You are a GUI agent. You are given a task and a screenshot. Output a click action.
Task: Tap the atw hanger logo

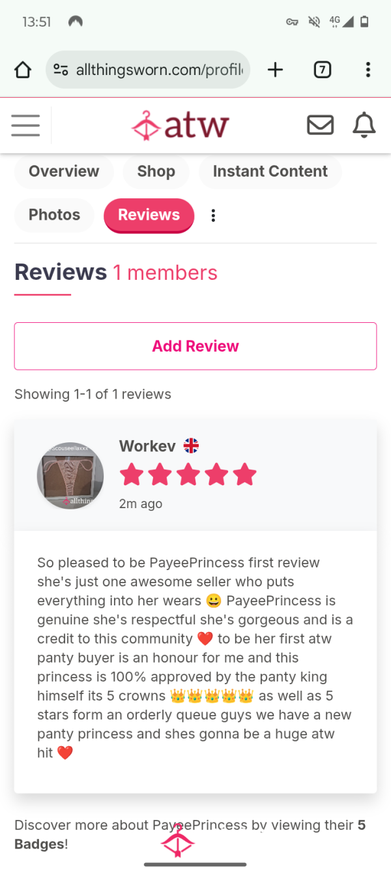tap(180, 125)
